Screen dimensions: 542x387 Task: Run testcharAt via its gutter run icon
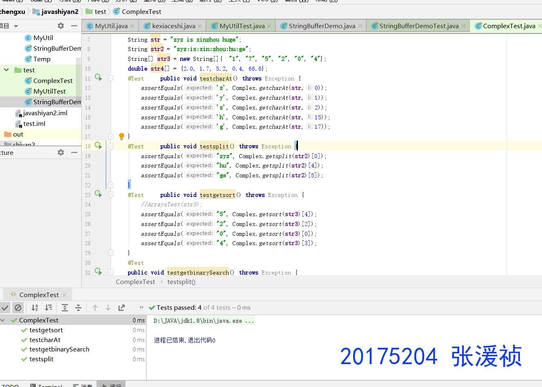tap(98, 77)
